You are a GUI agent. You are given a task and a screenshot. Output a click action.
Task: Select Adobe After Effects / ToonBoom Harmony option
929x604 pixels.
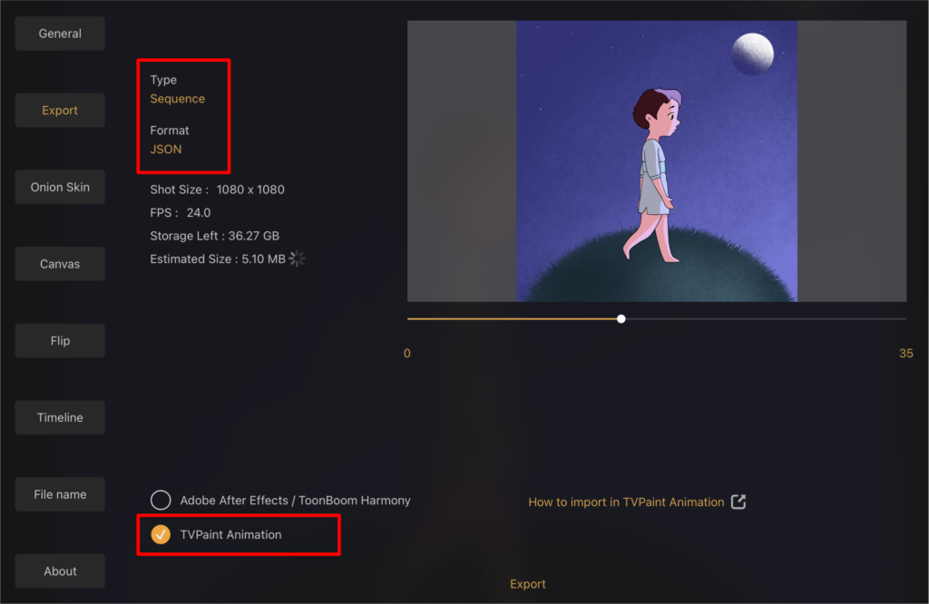(161, 501)
